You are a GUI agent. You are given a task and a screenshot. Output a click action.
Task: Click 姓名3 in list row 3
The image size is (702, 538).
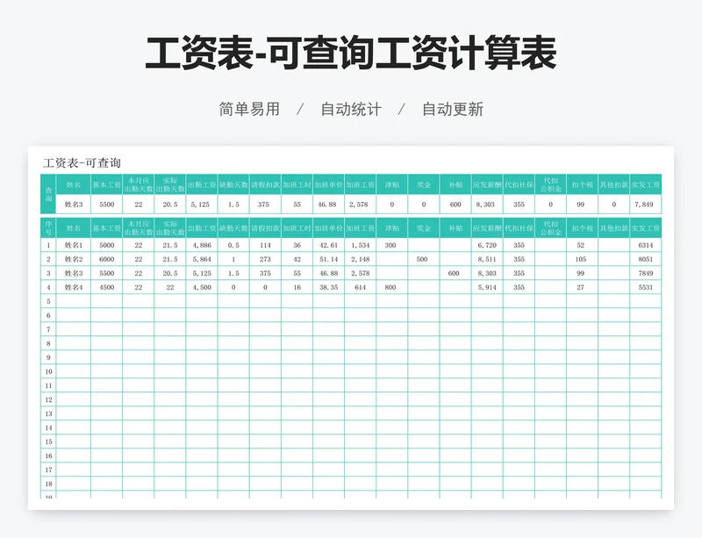(x=74, y=273)
